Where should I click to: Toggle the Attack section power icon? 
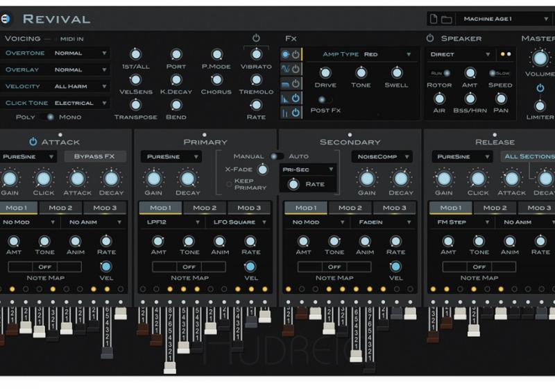[33, 142]
